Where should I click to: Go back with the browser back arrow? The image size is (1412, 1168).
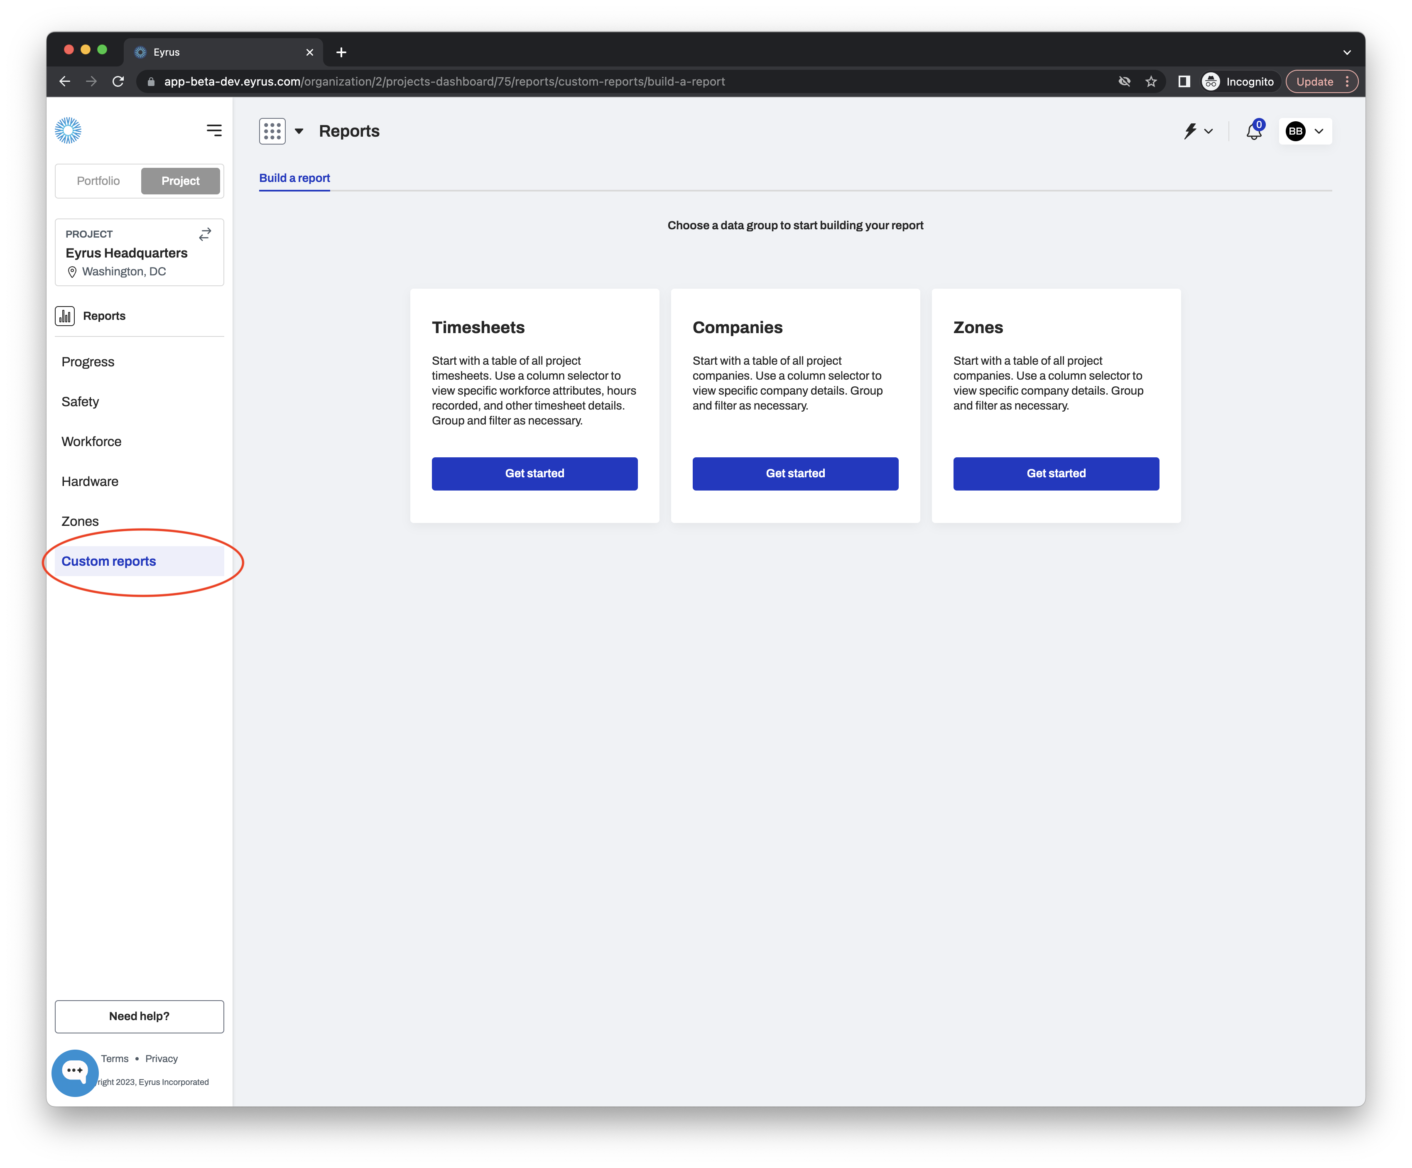click(64, 81)
